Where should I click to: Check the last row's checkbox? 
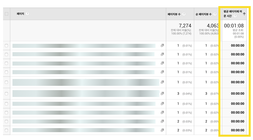(6, 130)
